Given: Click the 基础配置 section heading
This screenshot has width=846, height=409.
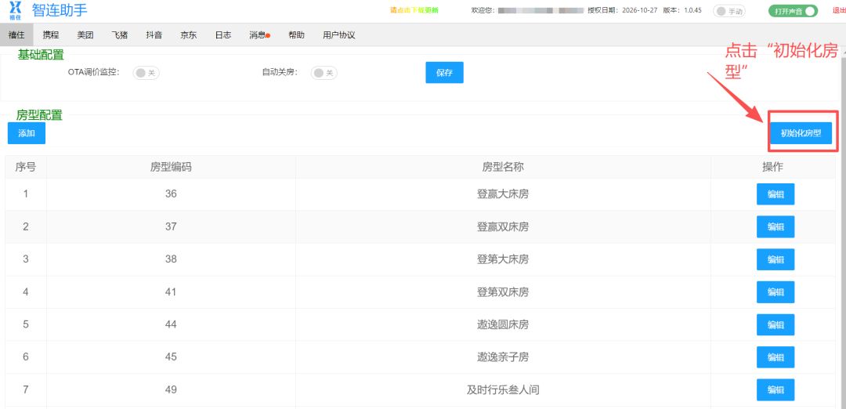Looking at the screenshot, I should (41, 55).
